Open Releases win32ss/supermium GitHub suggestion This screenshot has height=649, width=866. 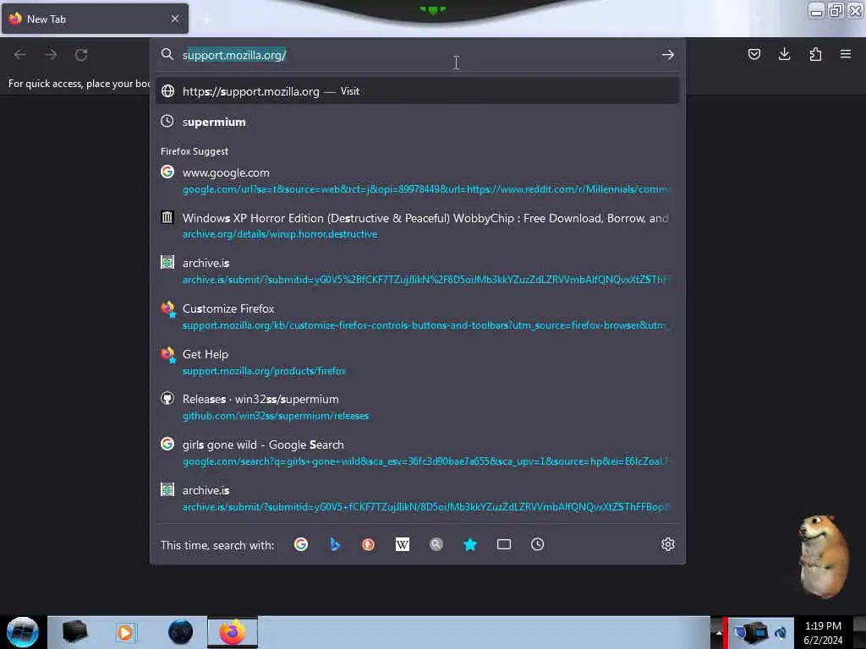pos(418,407)
